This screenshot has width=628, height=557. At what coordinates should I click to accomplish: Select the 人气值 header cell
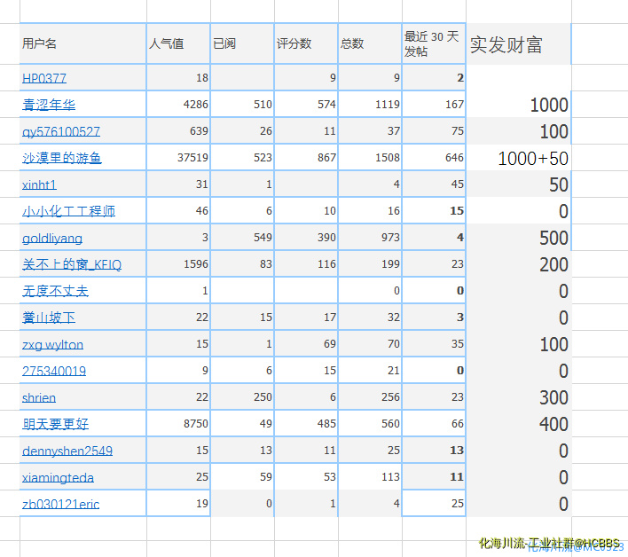[178, 43]
